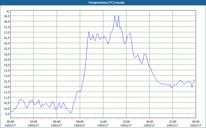Viewport: 206px width, 128px height.
Task: Select the 17,5 y-axis label
Action: (x=7, y=27)
